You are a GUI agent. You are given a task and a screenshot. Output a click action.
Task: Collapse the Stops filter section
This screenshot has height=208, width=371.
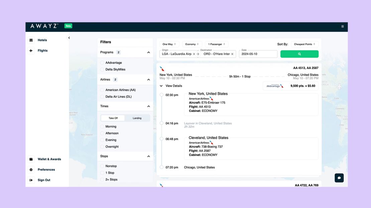pyautogui.click(x=149, y=156)
